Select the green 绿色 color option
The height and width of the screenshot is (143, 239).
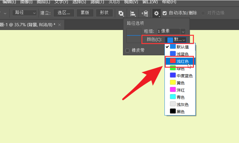(180, 69)
